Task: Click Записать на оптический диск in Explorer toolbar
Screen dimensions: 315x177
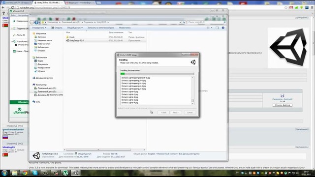Action: [x=100, y=28]
